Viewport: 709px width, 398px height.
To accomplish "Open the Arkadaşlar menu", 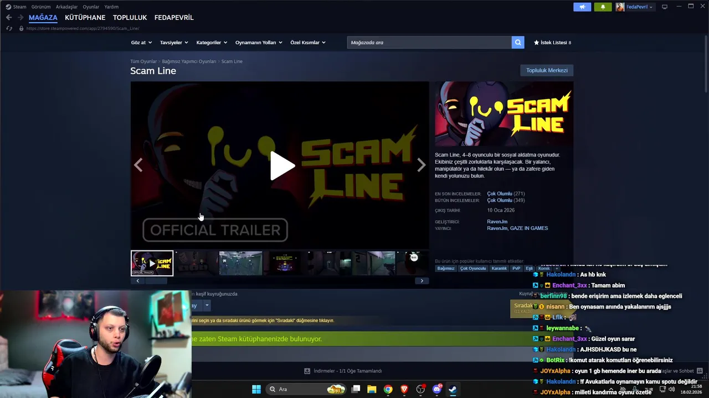I will click(x=66, y=7).
